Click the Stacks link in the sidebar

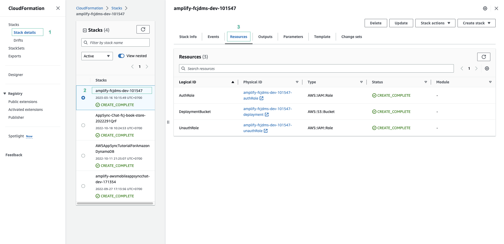14,25
